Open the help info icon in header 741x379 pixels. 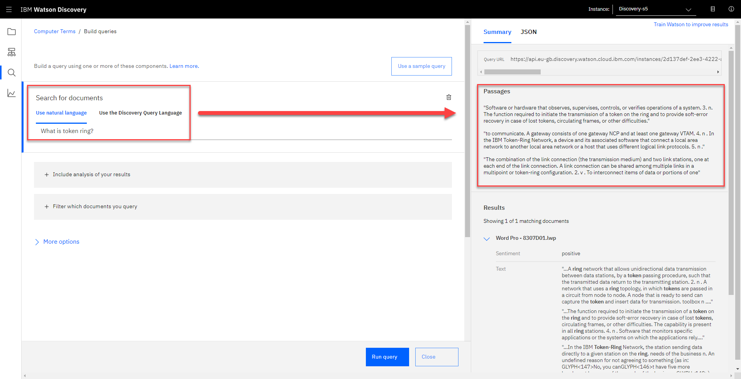coord(731,9)
